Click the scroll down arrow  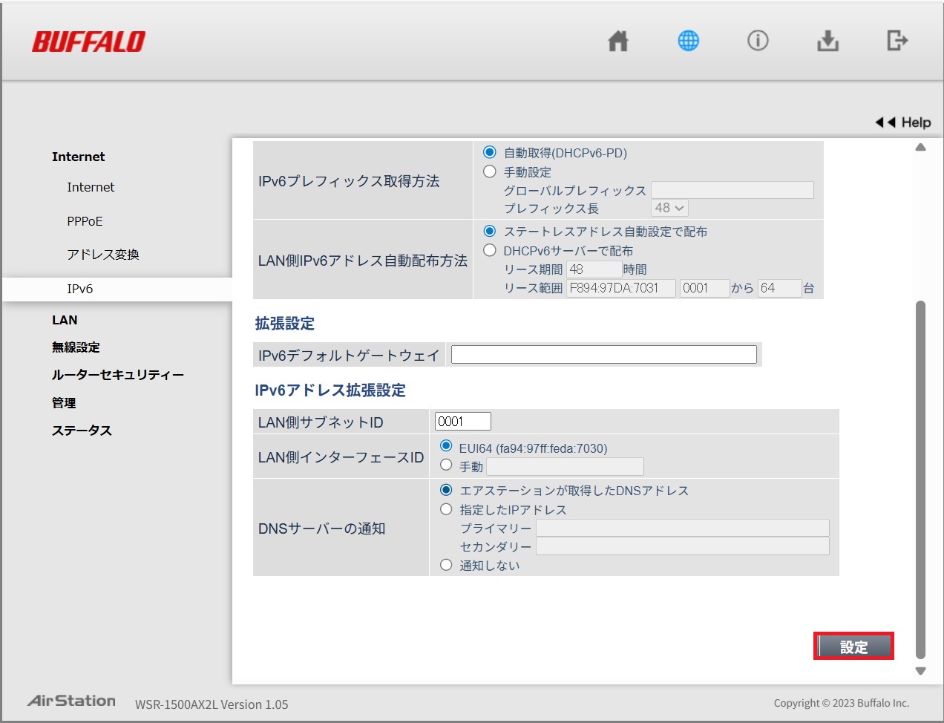pyautogui.click(x=920, y=671)
